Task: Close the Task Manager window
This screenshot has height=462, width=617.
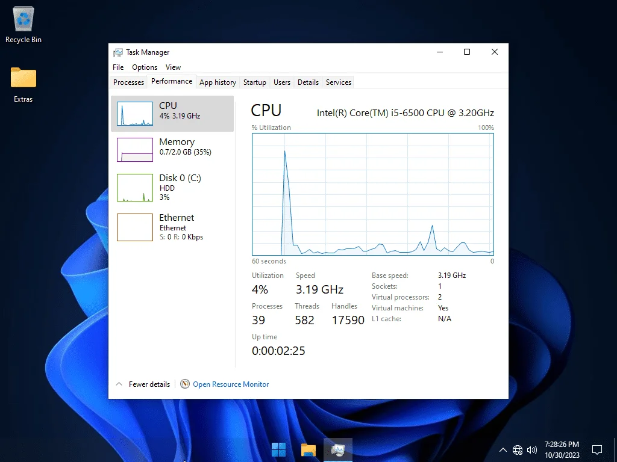Action: pos(495,52)
